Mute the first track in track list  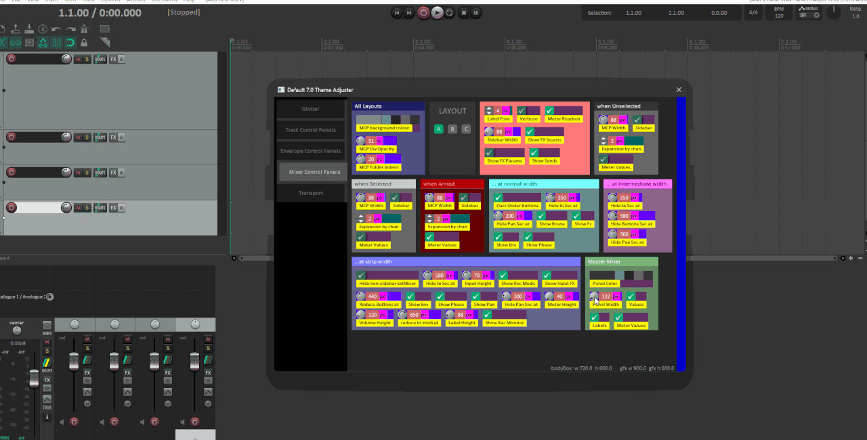click(x=78, y=59)
